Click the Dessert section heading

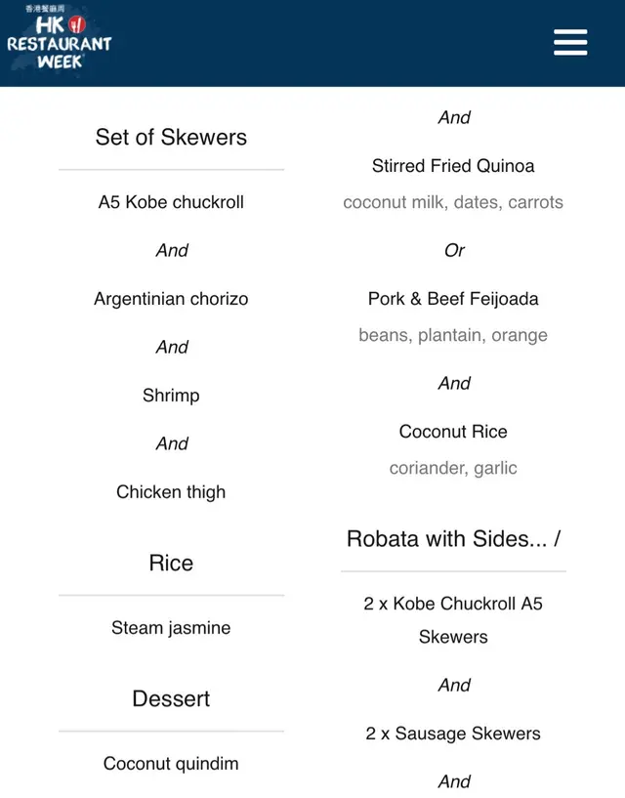[171, 698]
